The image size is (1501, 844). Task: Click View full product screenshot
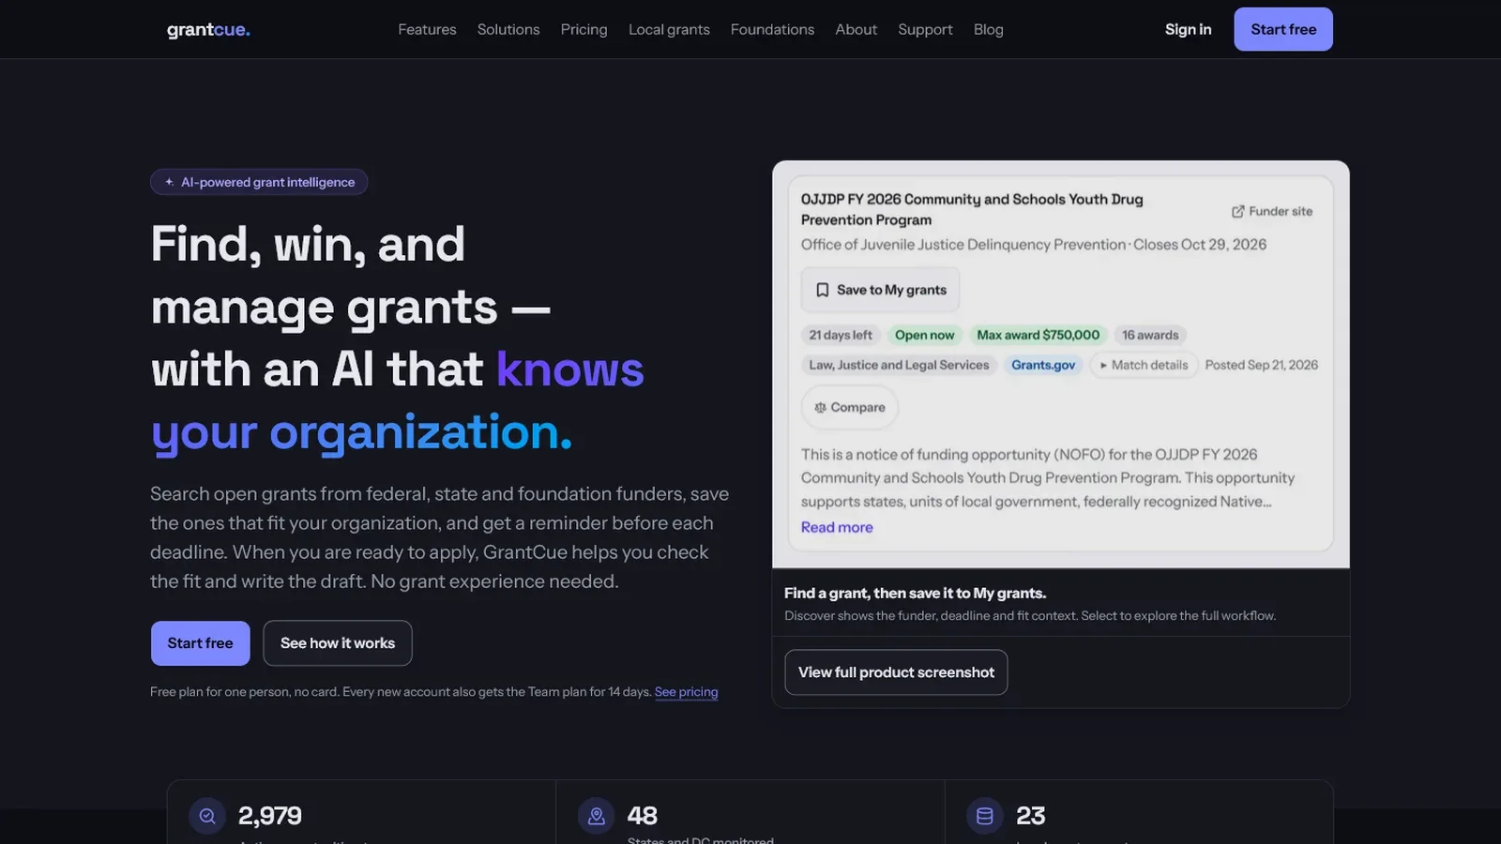pyautogui.click(x=896, y=672)
